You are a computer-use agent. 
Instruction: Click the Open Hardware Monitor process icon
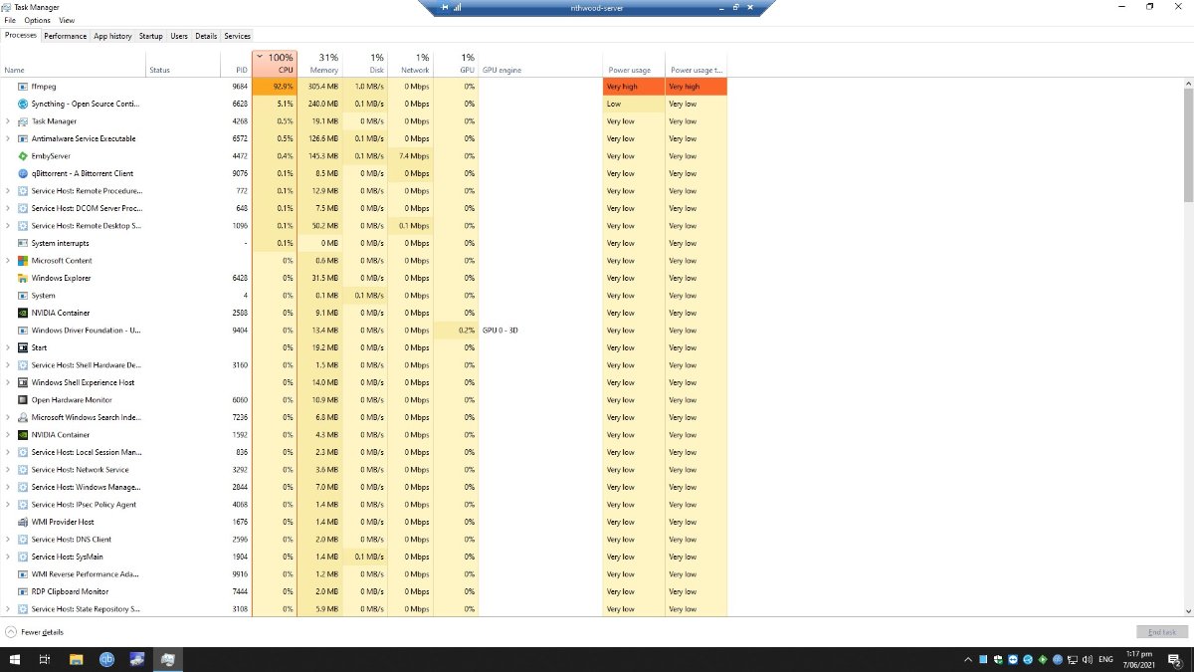(x=23, y=400)
